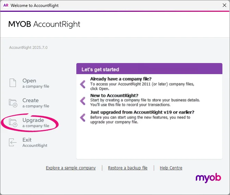
Task: Click the 'Already have a company file?' heading
Action: coord(121,79)
